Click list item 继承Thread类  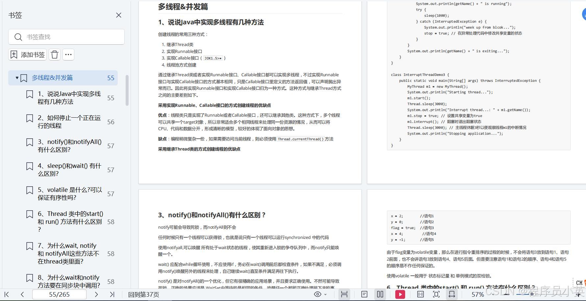click(180, 45)
